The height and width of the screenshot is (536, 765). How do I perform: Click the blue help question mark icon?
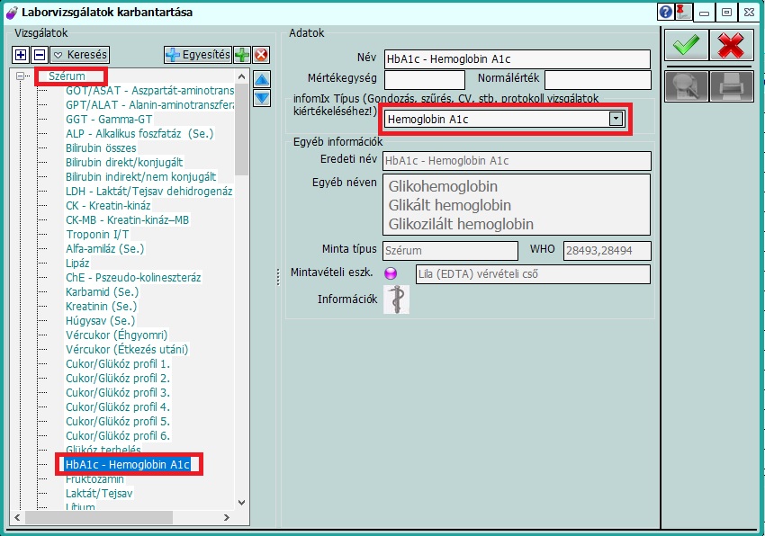click(x=666, y=12)
